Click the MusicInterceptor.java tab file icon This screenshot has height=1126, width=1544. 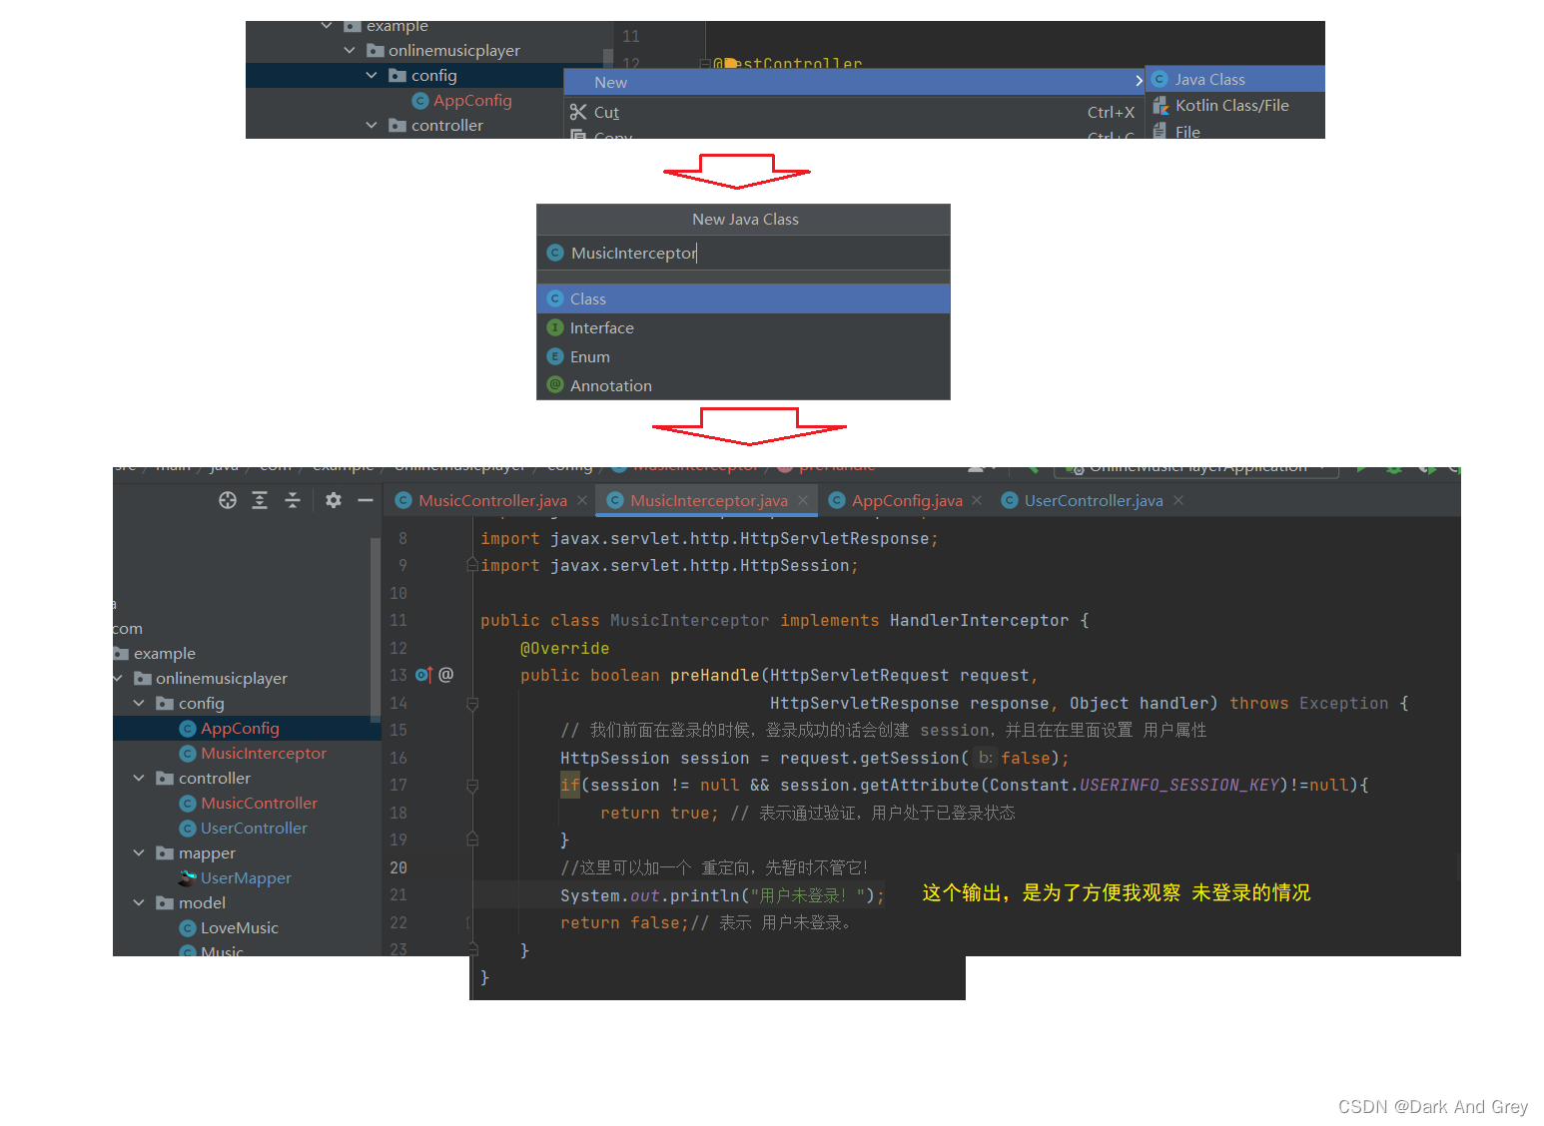(x=615, y=500)
